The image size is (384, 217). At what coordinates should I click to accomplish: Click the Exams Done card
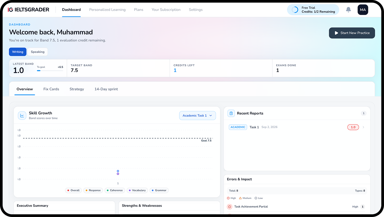[323, 68]
